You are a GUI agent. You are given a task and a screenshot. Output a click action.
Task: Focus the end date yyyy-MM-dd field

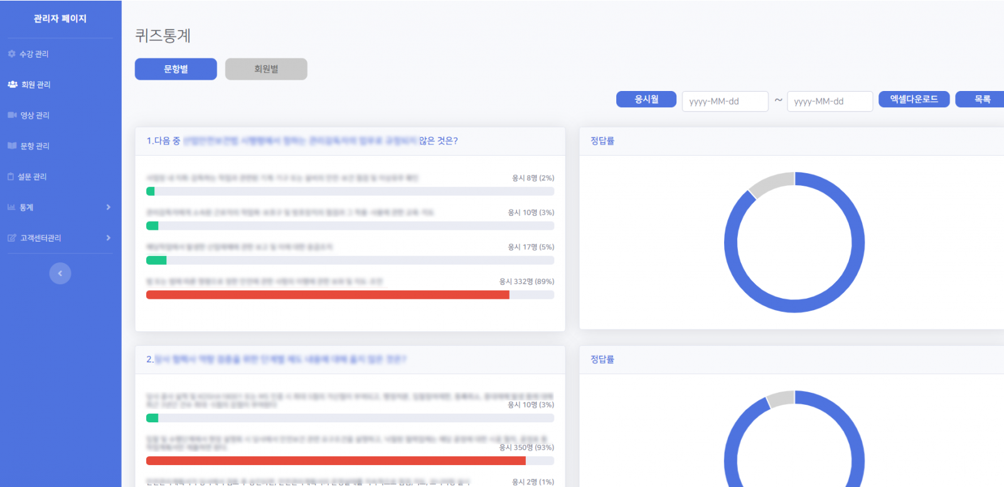[830, 101]
